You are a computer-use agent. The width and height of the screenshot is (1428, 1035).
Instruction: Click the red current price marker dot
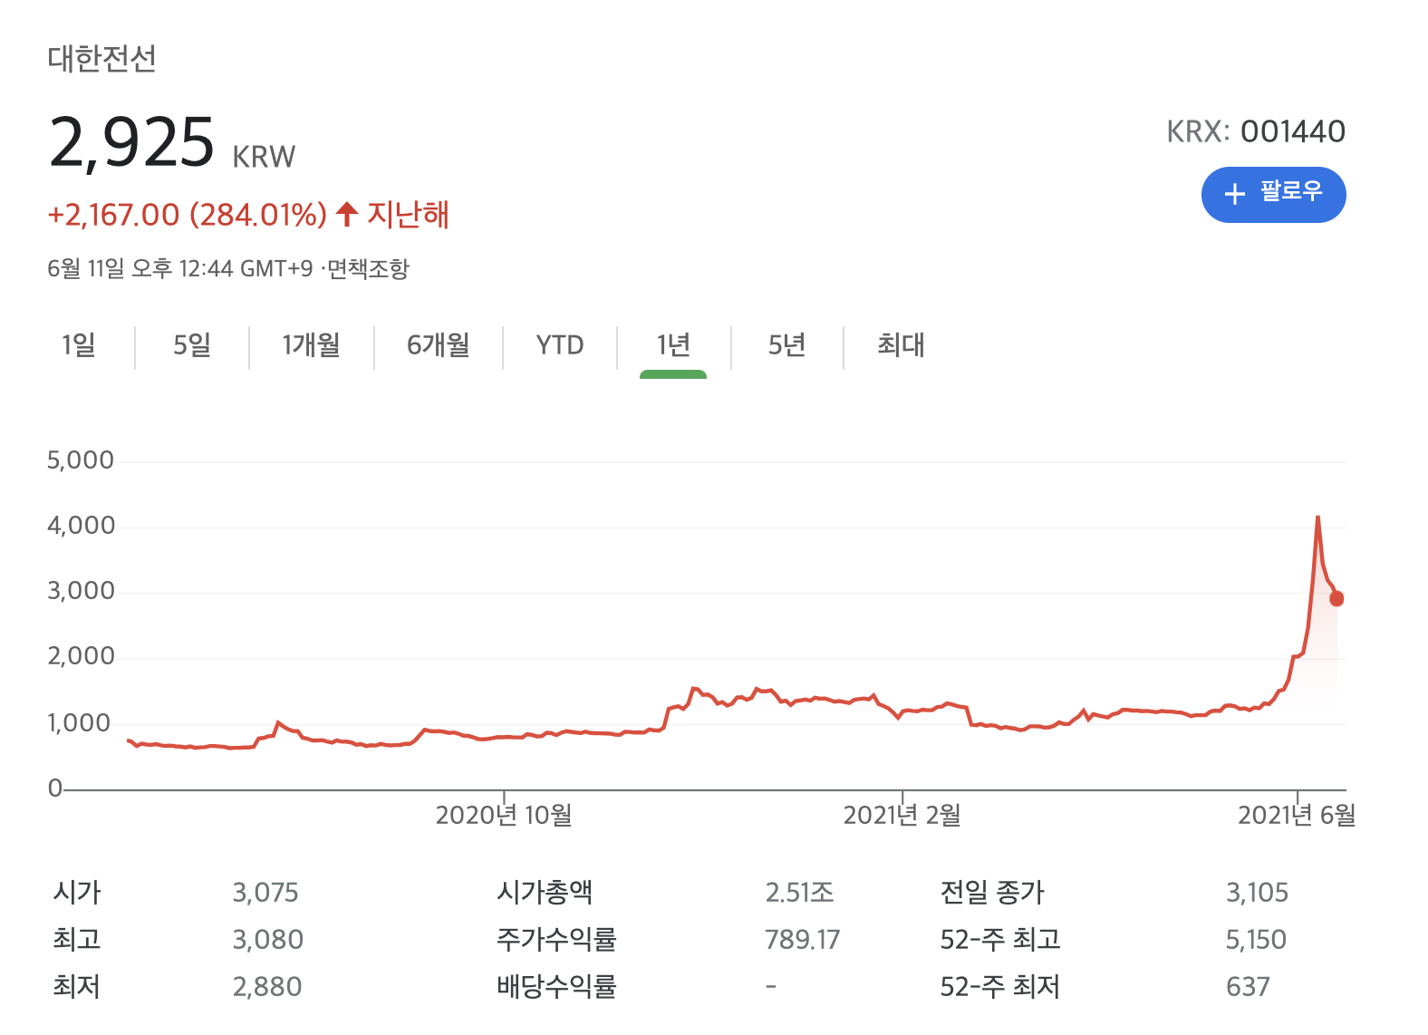pyautogui.click(x=1336, y=598)
